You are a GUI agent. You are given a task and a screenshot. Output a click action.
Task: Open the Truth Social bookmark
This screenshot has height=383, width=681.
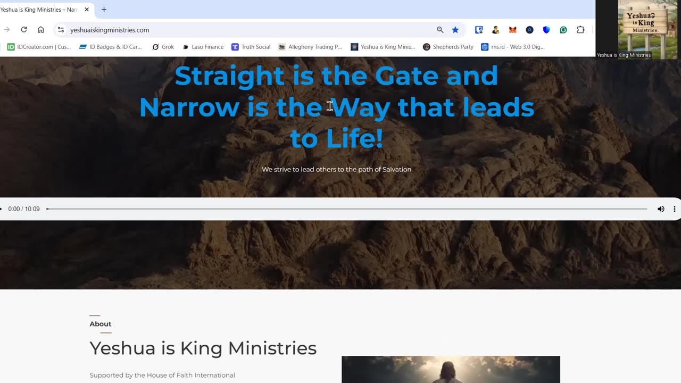[251, 47]
